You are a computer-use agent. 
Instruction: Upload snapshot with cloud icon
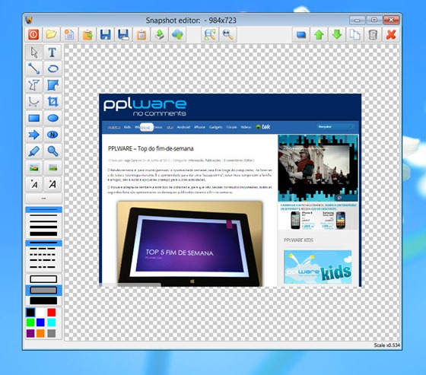coord(177,34)
